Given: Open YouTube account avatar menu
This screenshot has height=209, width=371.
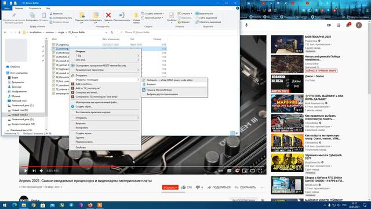Looking at the screenshot, I should coord(359,25).
